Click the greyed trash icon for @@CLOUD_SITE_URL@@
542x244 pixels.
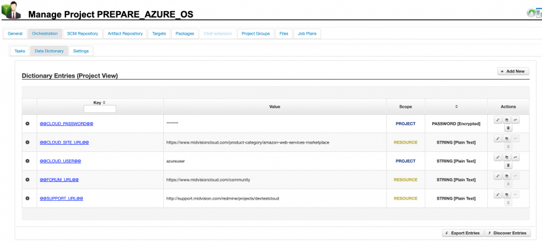(508, 147)
